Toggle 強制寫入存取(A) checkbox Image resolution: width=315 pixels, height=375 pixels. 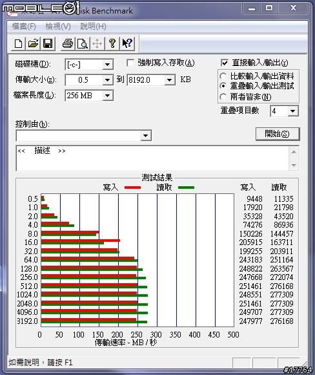(130, 63)
